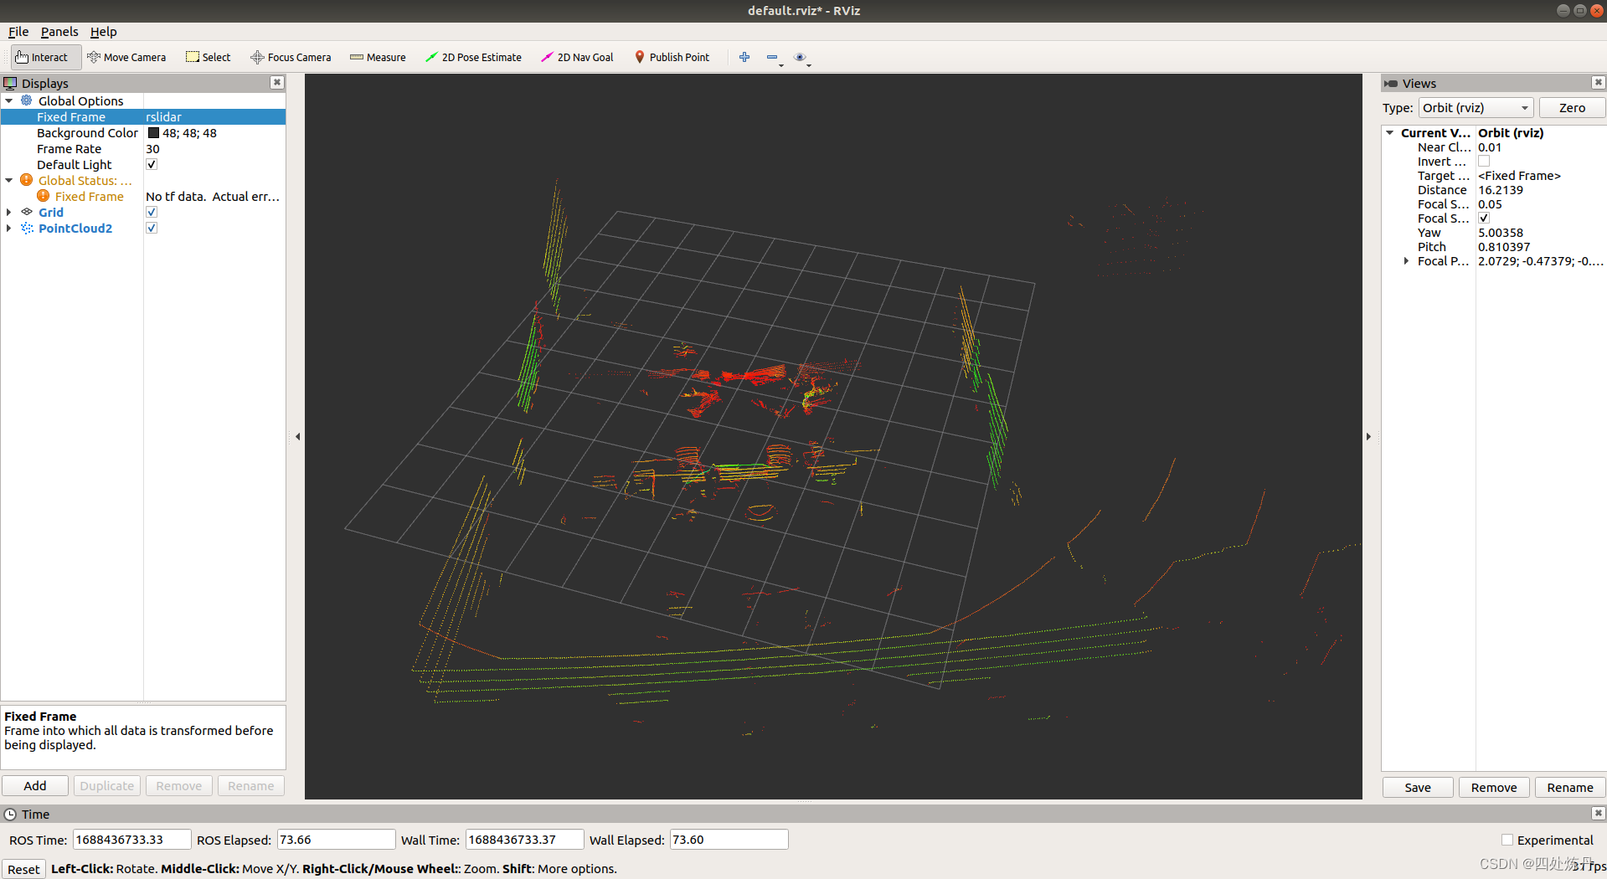
Task: Open the File menu
Action: [18, 31]
